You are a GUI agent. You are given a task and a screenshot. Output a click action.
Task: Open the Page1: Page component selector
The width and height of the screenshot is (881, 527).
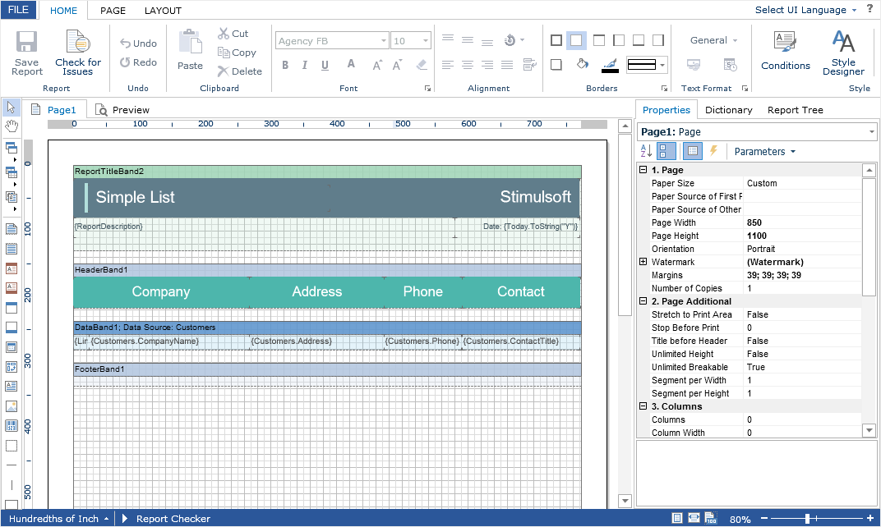coord(758,132)
